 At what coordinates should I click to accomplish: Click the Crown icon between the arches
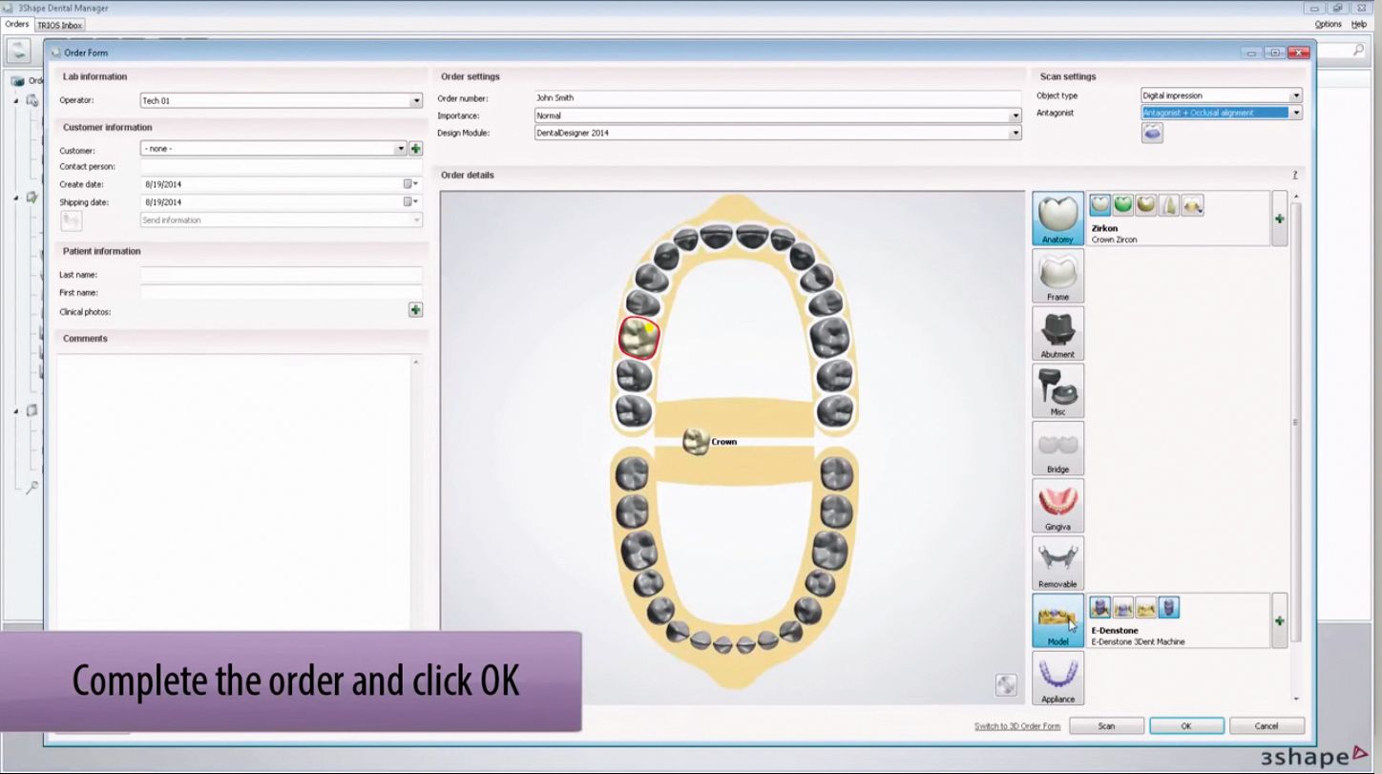point(696,441)
